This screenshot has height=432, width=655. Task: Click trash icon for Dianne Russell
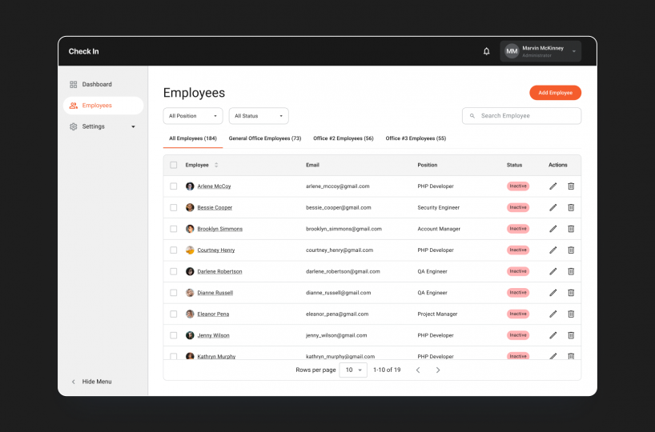571,293
